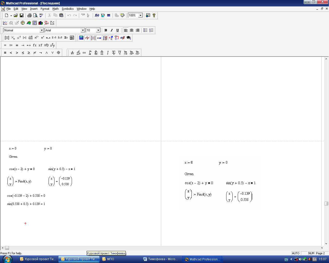Viewport: 329px width, 263px height.
Task: Paste from clipboard using toolbar icon
Action: pos(61,15)
